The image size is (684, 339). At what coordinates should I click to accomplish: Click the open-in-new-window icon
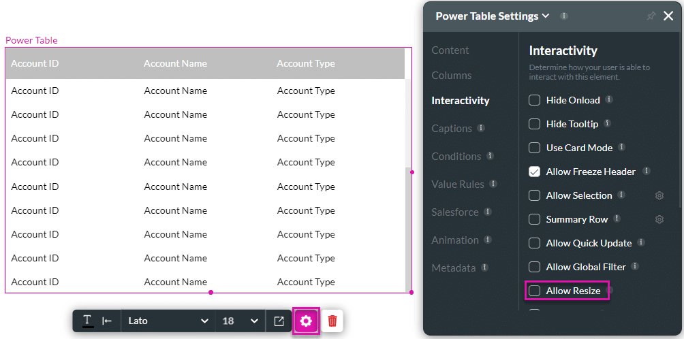(x=279, y=321)
